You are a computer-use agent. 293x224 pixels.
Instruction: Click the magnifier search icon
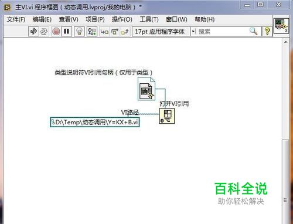(254, 31)
